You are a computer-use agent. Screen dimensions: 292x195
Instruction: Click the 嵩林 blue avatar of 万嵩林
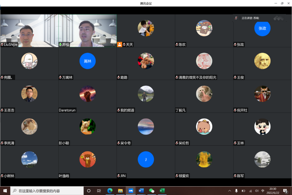[88, 61]
